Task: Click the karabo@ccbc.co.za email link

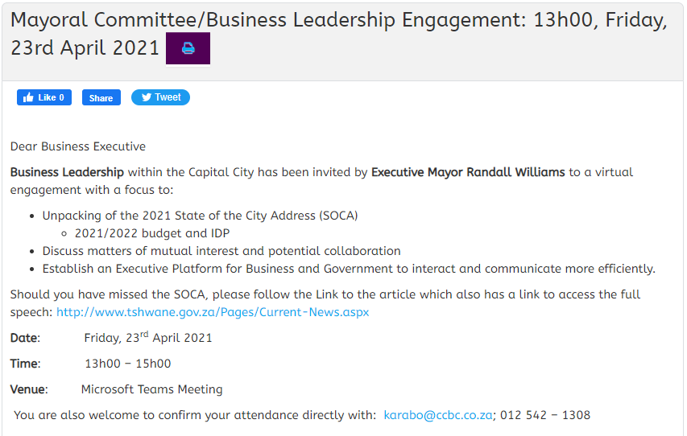Action: click(x=438, y=415)
